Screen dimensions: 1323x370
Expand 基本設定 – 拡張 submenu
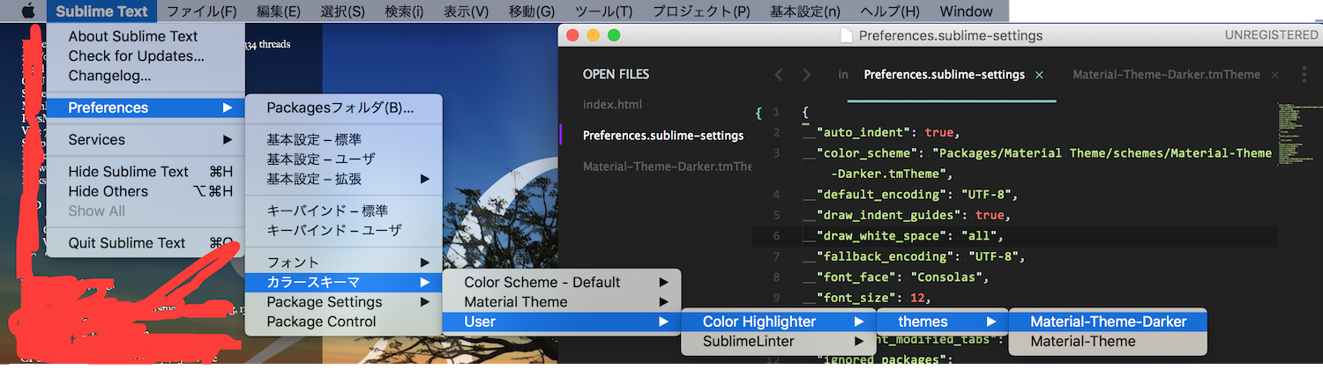(343, 179)
